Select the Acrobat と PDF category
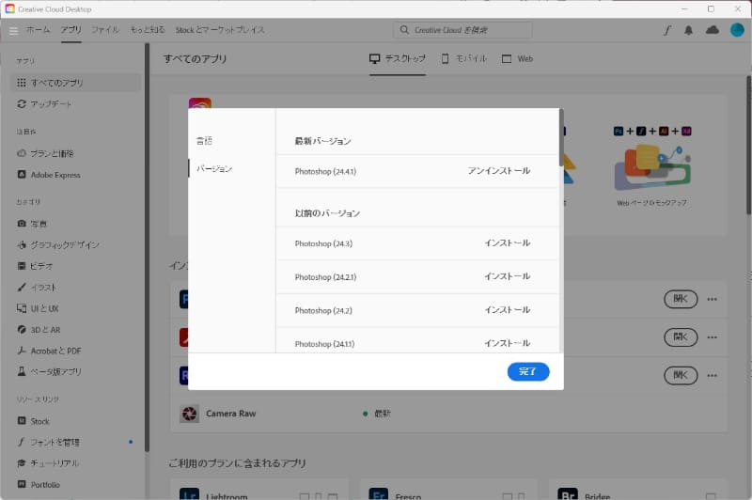The width and height of the screenshot is (752, 500). [49, 351]
